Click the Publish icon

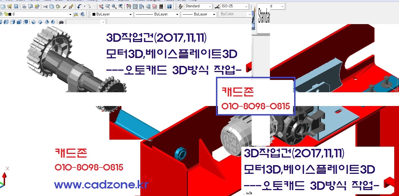[x=37, y=6]
